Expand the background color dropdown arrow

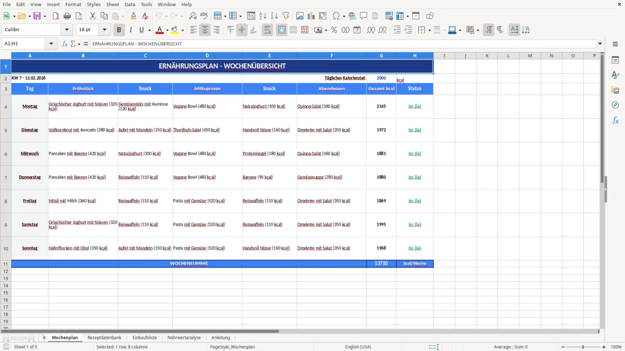182,30
